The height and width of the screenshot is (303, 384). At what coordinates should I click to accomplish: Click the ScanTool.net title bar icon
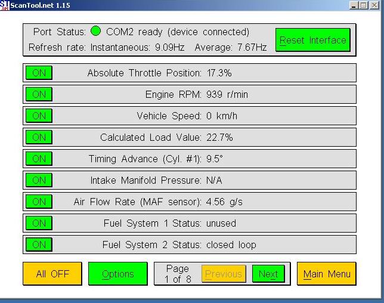click(5, 5)
